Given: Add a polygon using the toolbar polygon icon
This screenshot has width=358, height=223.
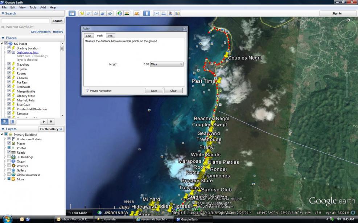Looking at the screenshot, I should pos(89,13).
